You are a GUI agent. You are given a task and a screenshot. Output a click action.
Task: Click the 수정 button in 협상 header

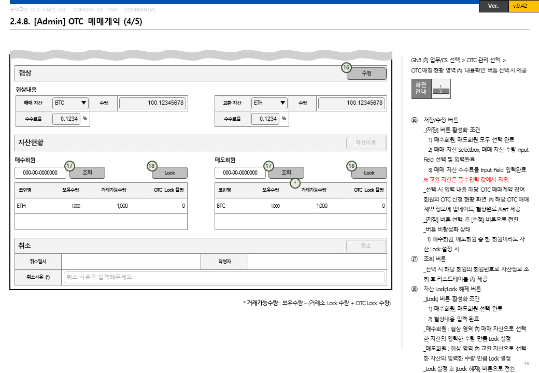(x=366, y=74)
